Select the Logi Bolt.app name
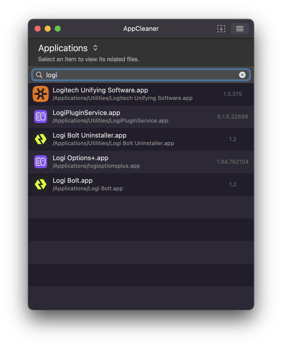 point(73,181)
